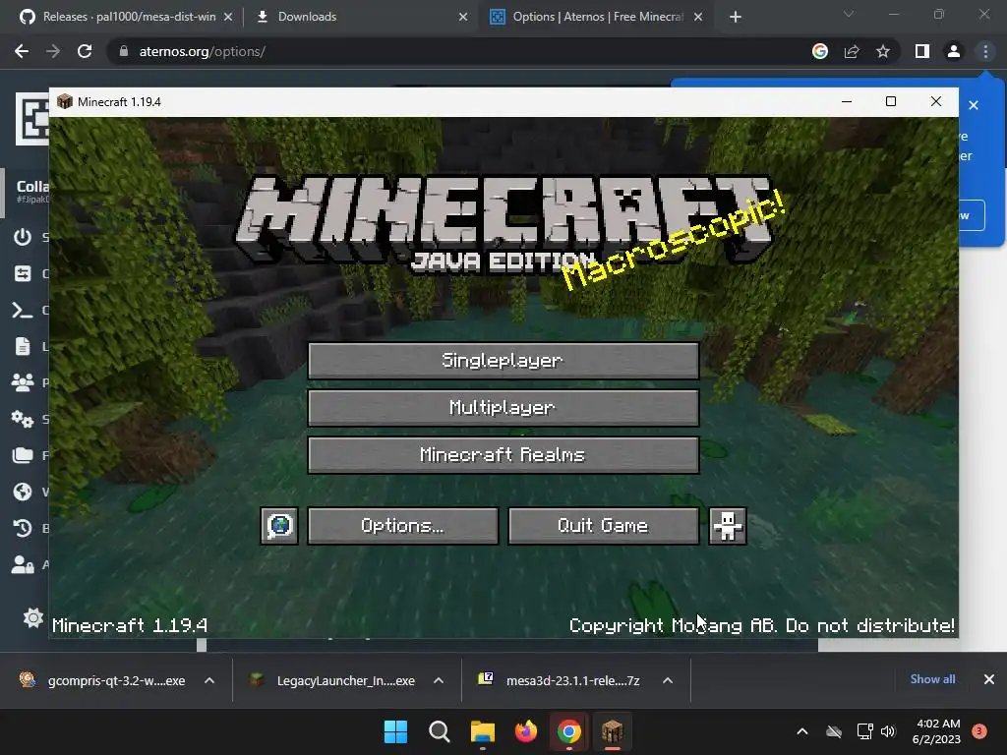Toggle Chrome side panel
The width and height of the screenshot is (1007, 755).
[x=922, y=51]
